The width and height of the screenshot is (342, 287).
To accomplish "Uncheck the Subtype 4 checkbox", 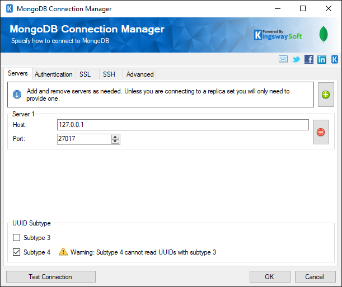I will [17, 252].
